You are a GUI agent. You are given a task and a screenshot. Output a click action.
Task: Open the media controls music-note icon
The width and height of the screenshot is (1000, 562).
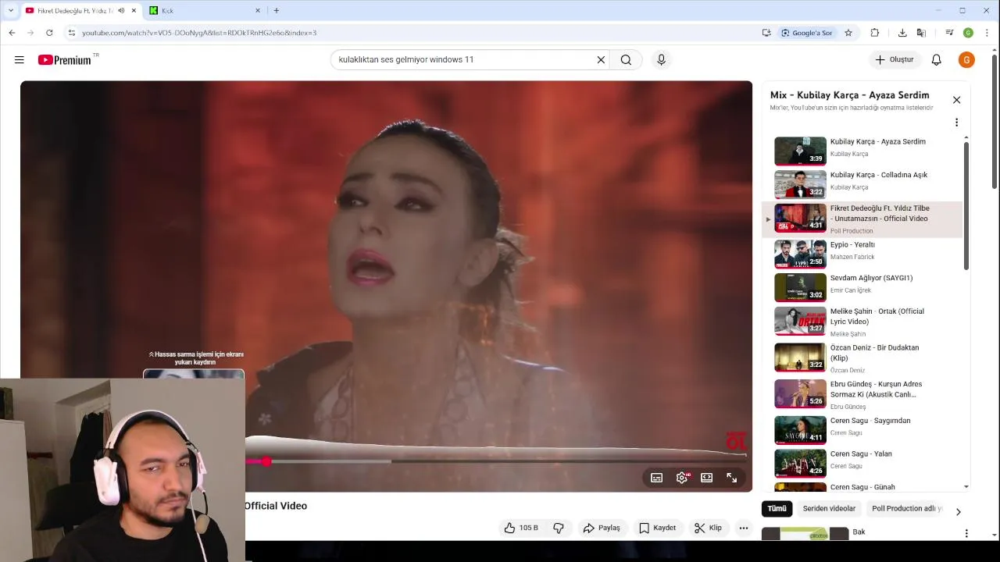pyautogui.click(x=949, y=33)
